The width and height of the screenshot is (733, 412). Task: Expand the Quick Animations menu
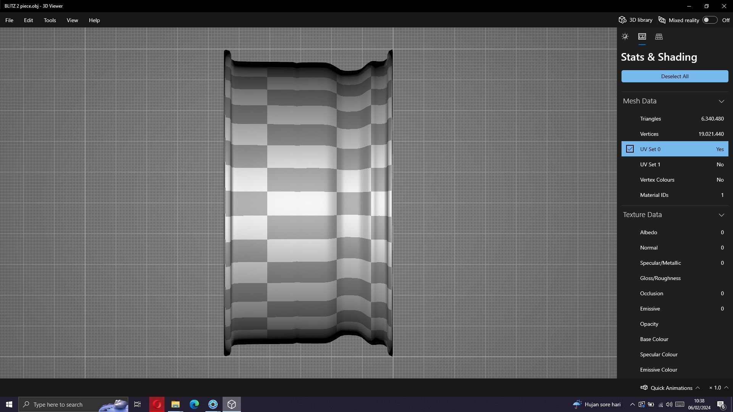coord(670,388)
